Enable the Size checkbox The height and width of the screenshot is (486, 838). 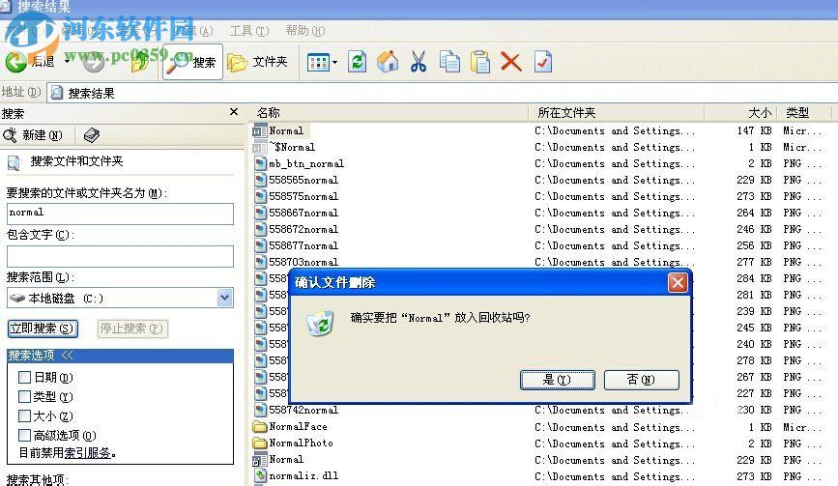pyautogui.click(x=24, y=416)
